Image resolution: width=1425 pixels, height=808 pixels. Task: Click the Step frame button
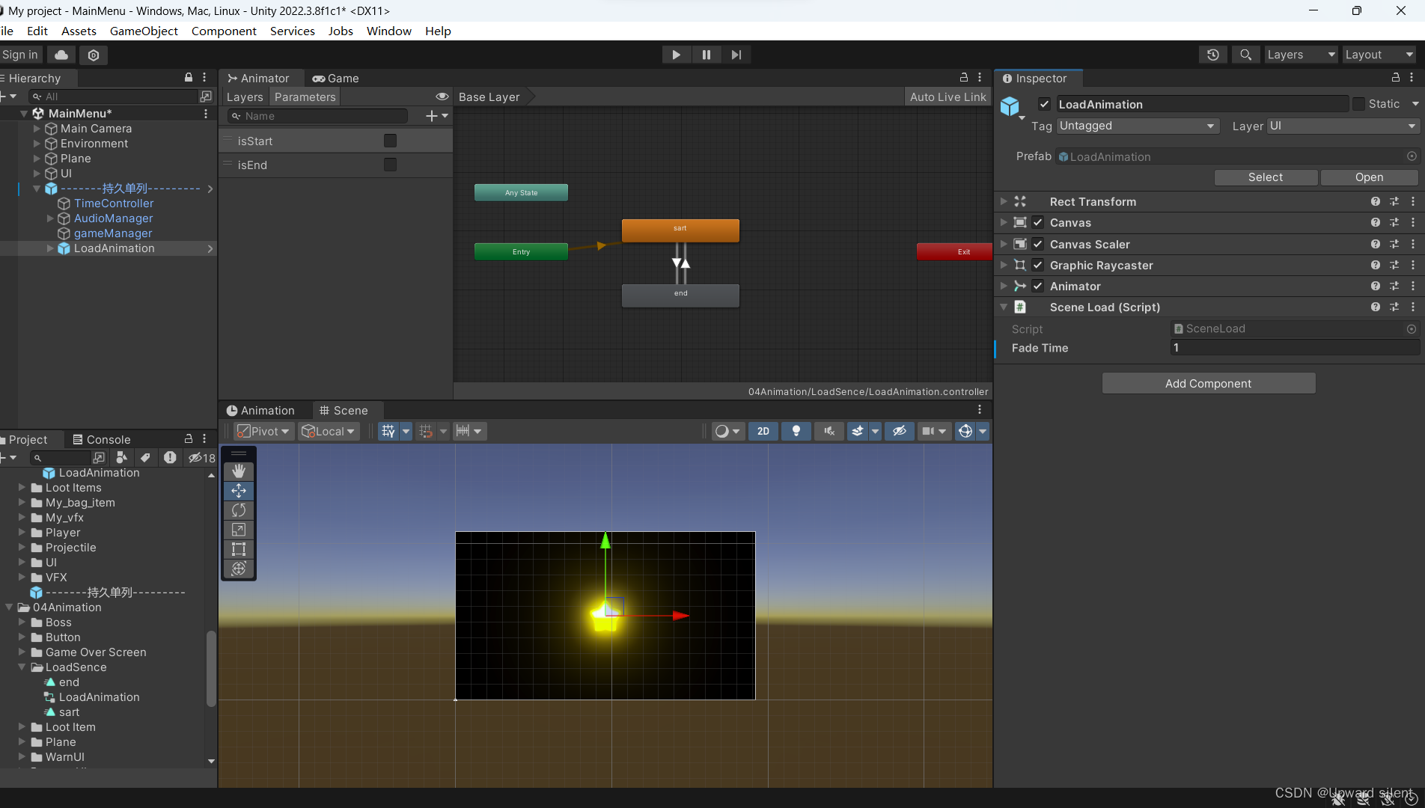736,54
